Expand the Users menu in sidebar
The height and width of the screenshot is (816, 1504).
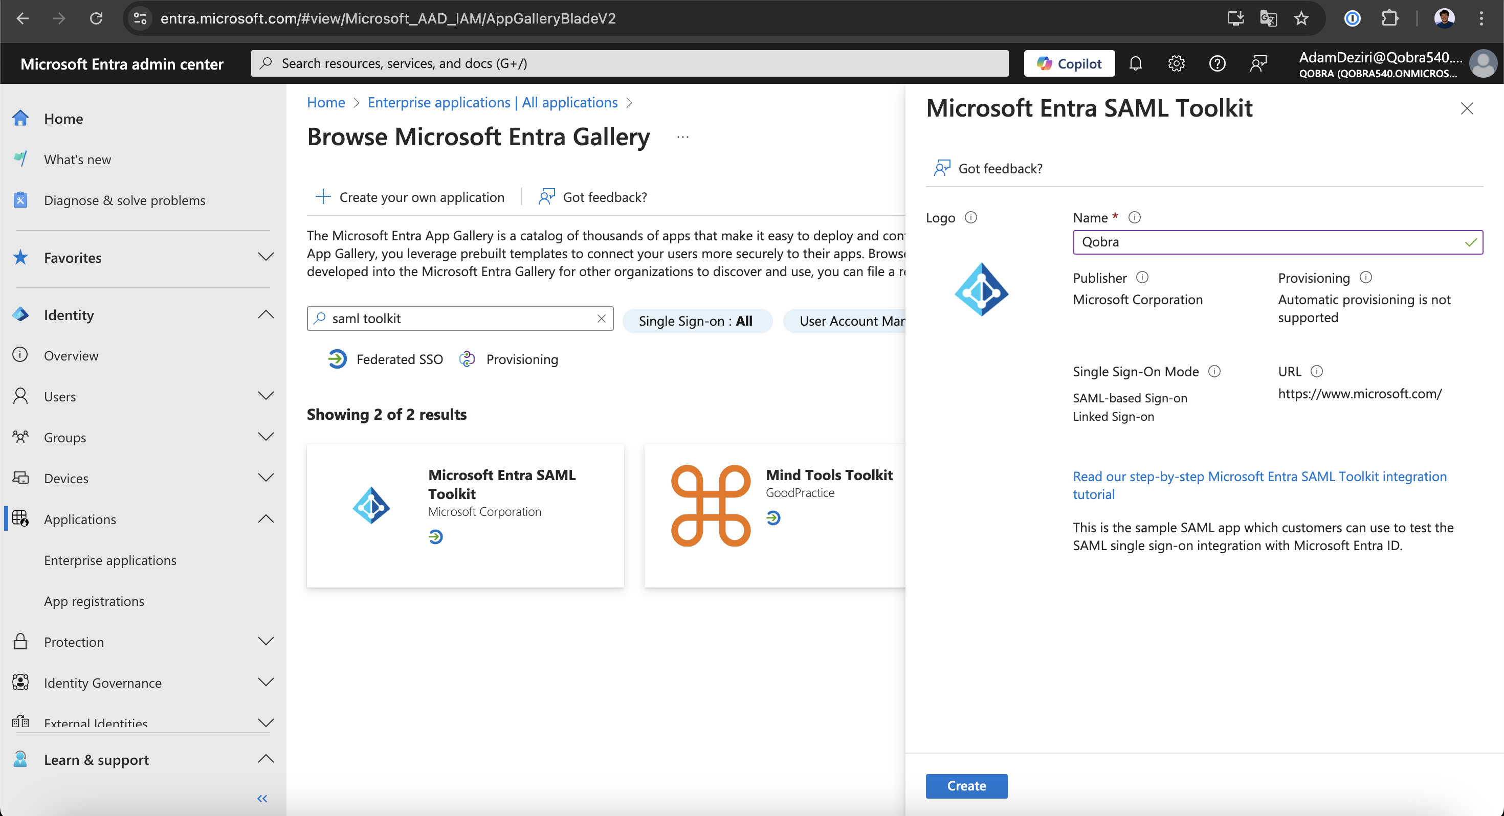(266, 396)
